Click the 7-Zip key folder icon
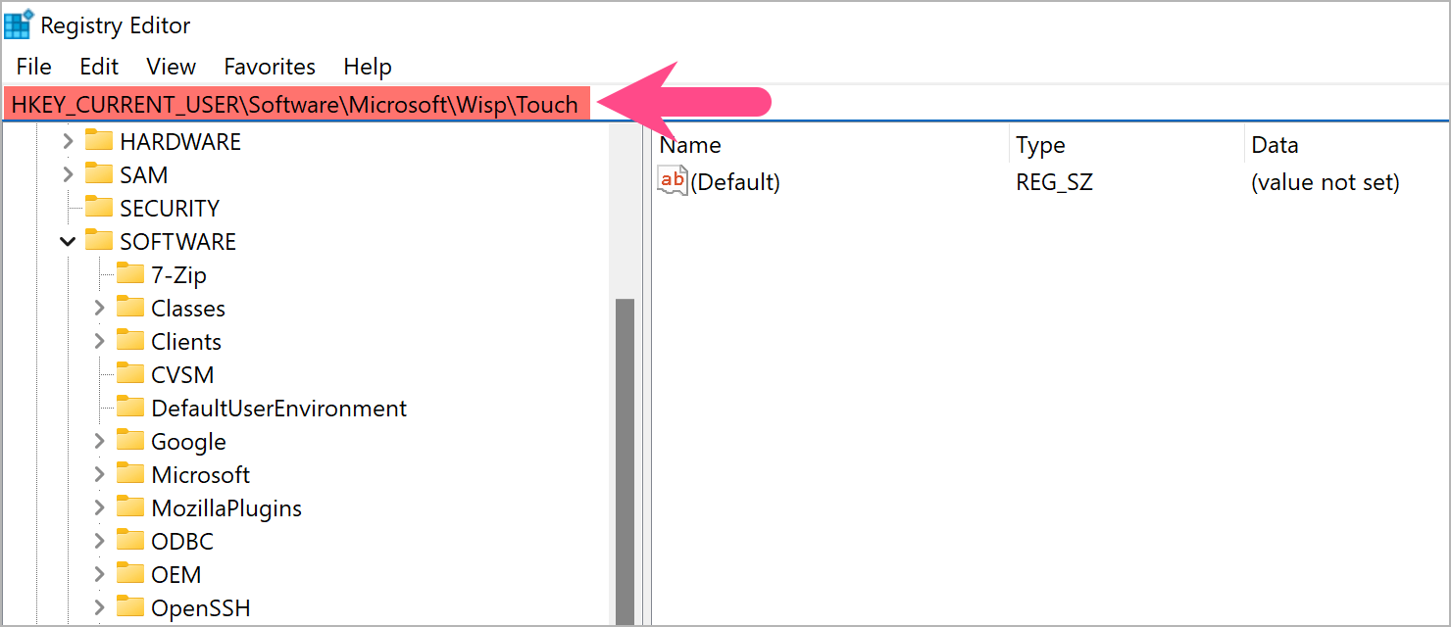Image resolution: width=1451 pixels, height=627 pixels. click(x=131, y=274)
